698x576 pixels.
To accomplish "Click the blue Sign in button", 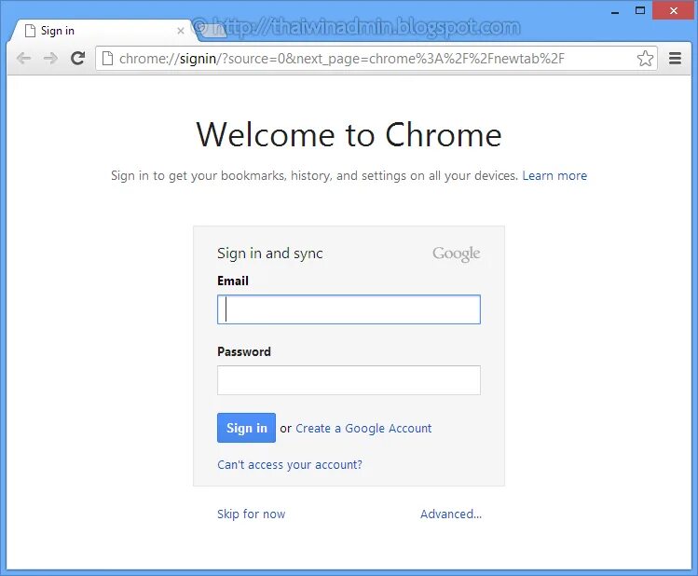I will [246, 428].
